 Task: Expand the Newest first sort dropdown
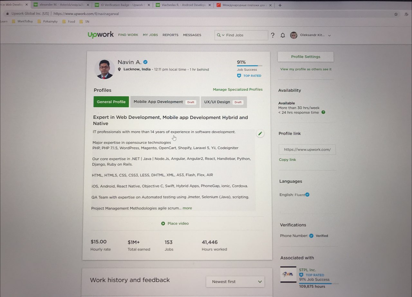pos(235,282)
